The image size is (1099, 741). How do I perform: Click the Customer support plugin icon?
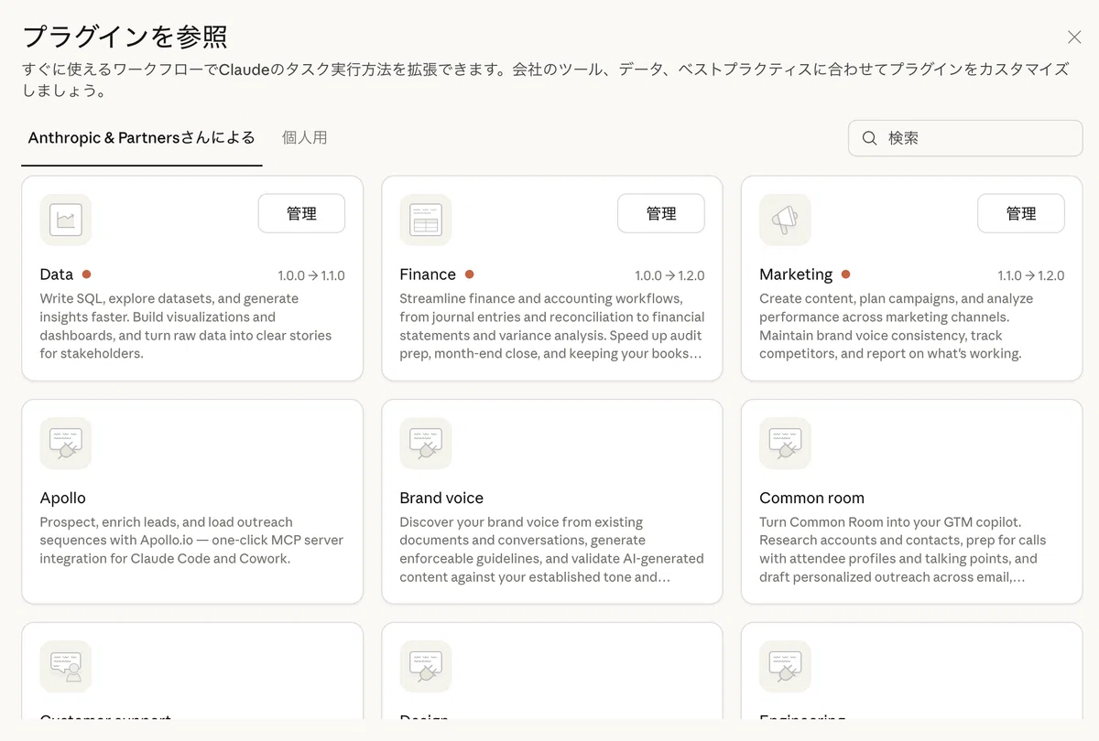(66, 667)
